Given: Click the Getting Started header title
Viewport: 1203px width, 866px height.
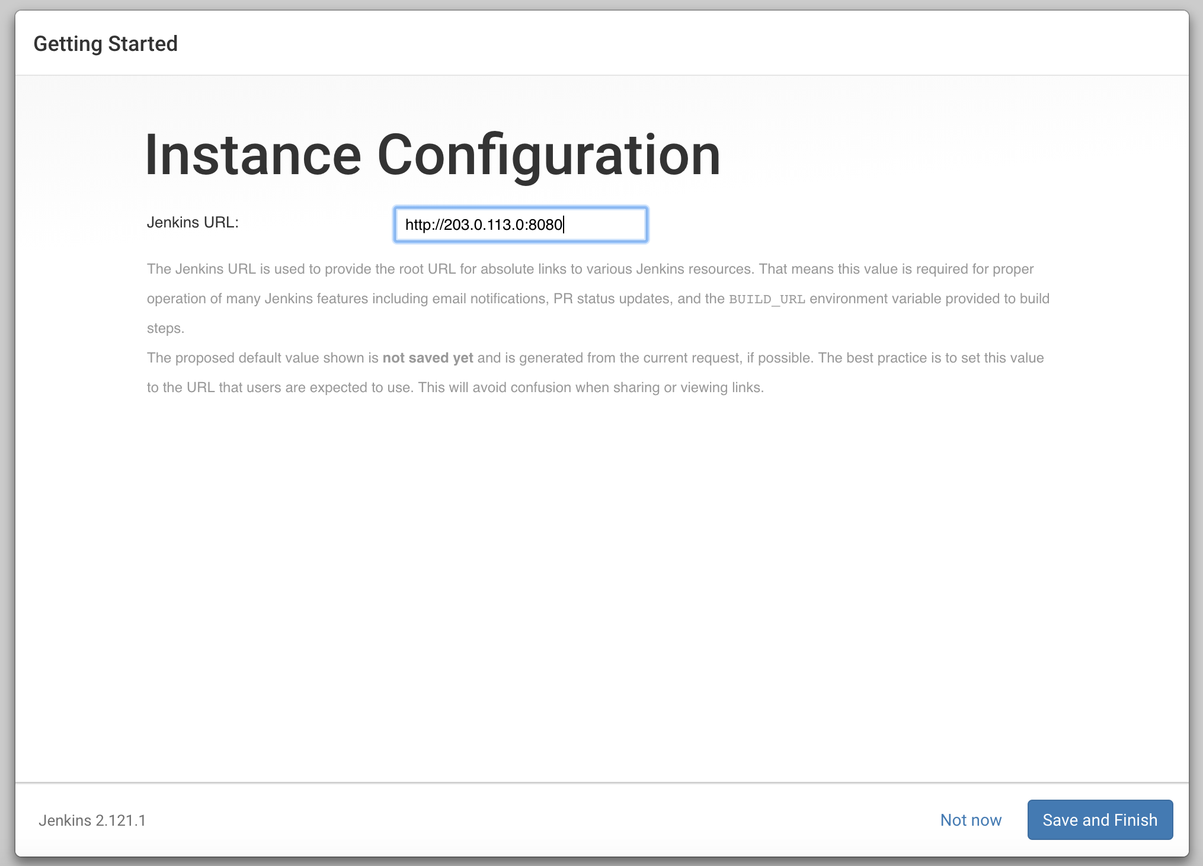Looking at the screenshot, I should (x=105, y=44).
